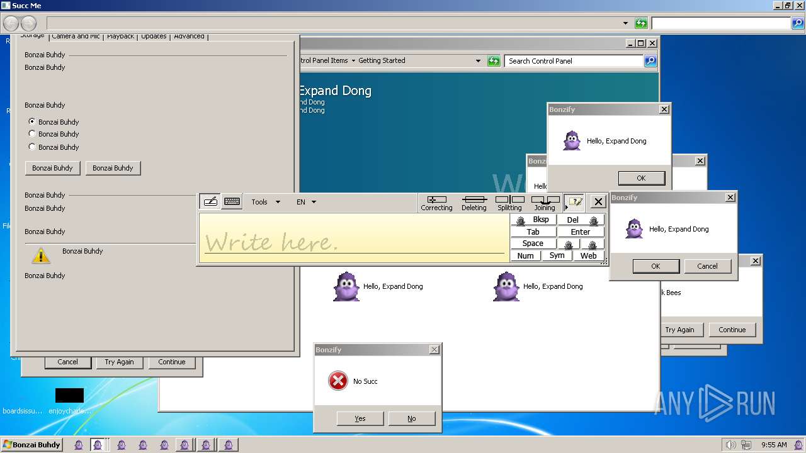Click the Getting Started breadcrumb

coord(382,60)
